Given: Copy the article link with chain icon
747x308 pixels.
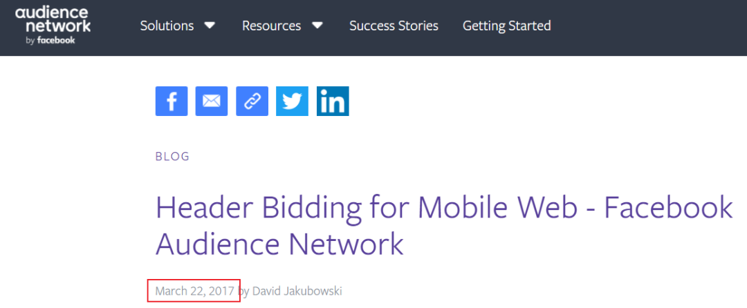Looking at the screenshot, I should point(252,101).
